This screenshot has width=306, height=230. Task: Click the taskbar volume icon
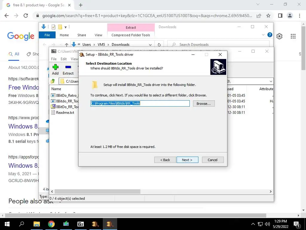(x=267, y=224)
